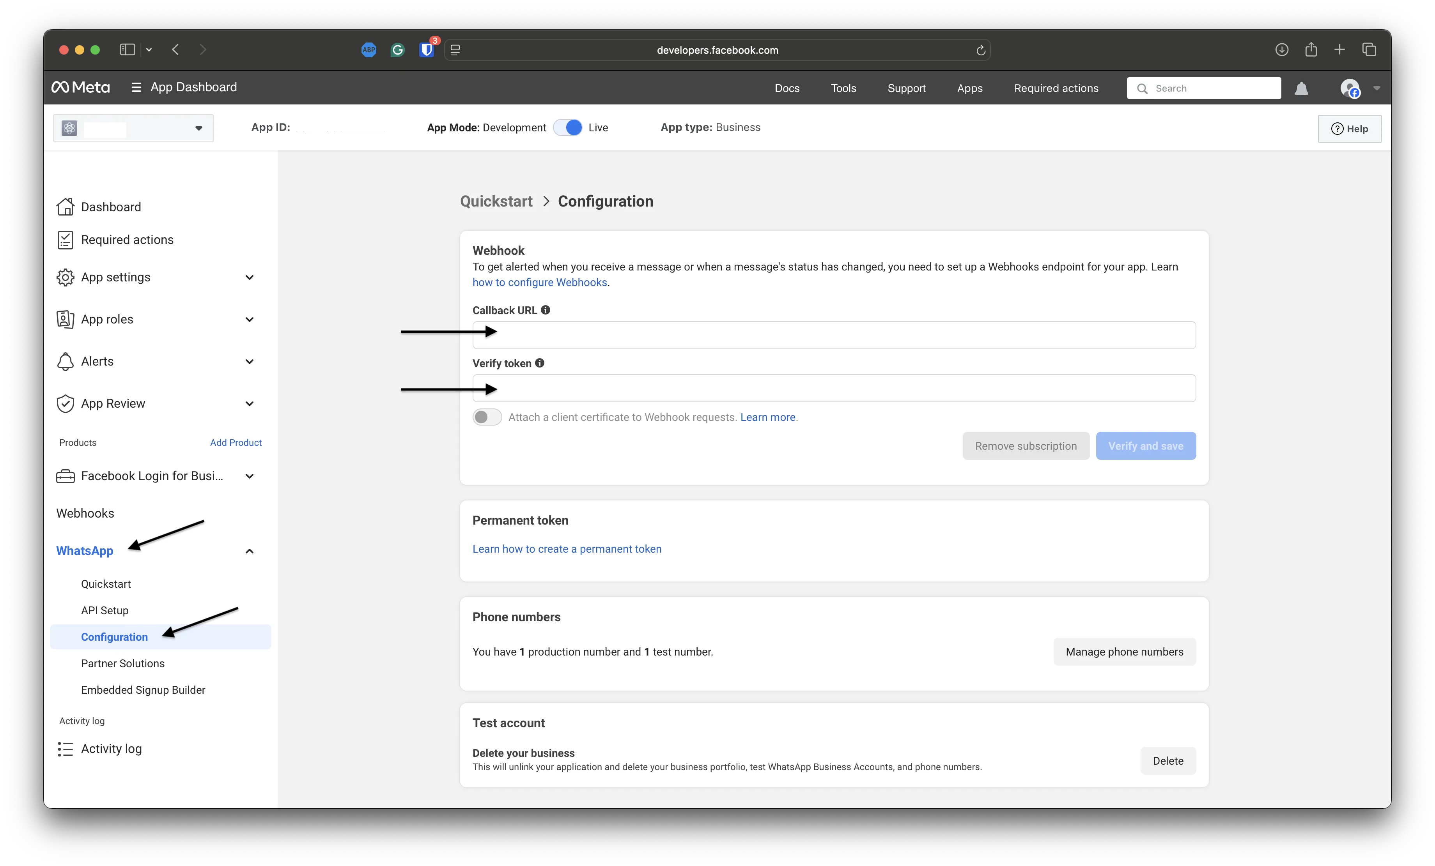Click the Delete business button
Screen dimensions: 1435x866
[1167, 761]
